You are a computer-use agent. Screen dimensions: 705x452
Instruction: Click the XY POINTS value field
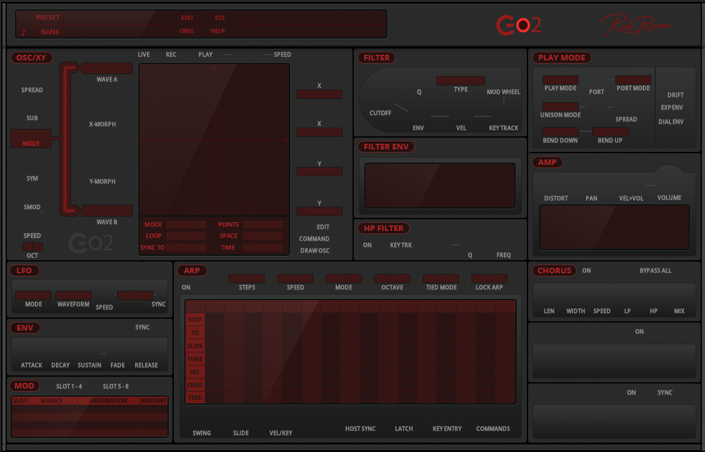(x=263, y=224)
